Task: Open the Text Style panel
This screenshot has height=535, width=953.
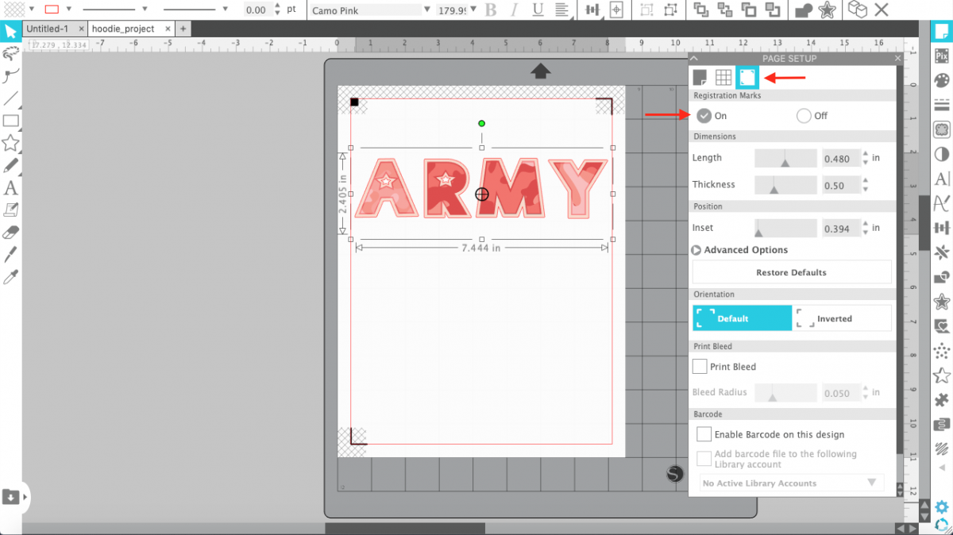Action: [x=942, y=179]
